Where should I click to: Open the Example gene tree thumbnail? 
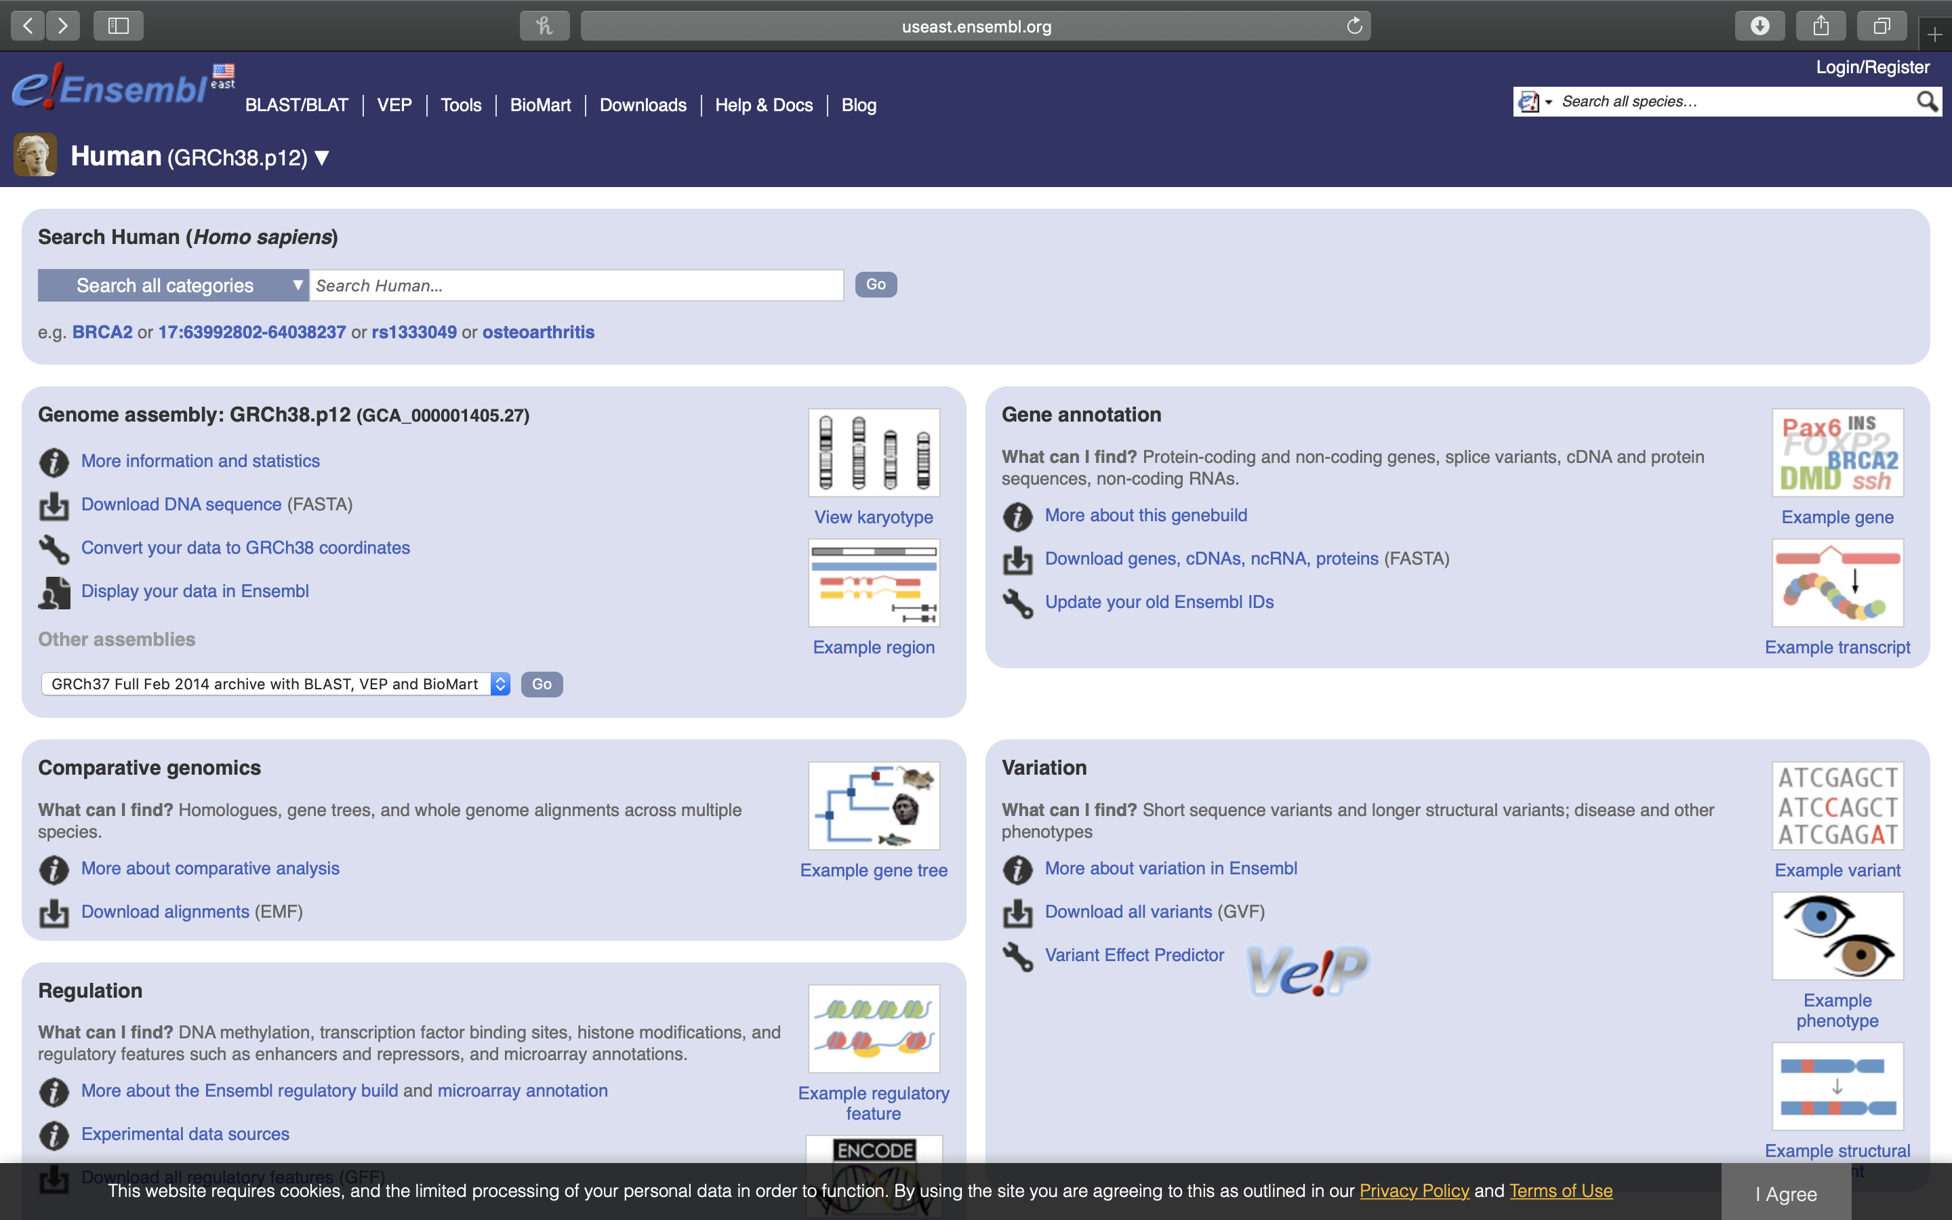coord(874,805)
